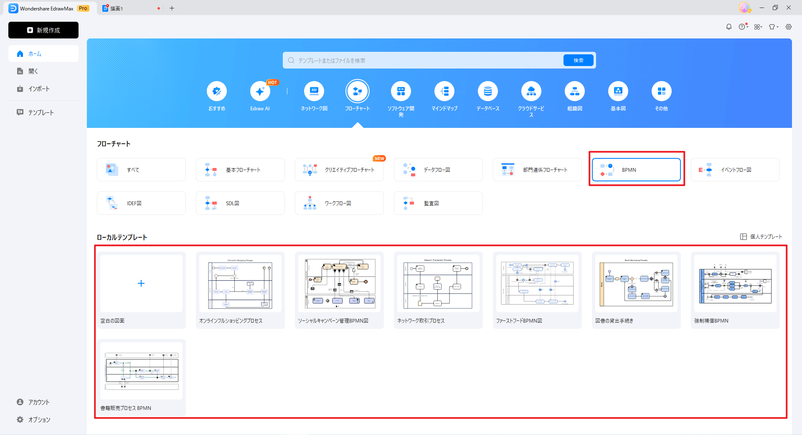802x435 pixels.
Task: Open テンプレート in the sidebar
Action: [x=43, y=113]
